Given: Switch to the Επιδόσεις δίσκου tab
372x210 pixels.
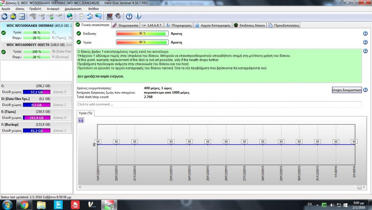Looking at the screenshot, I should tap(250, 25).
